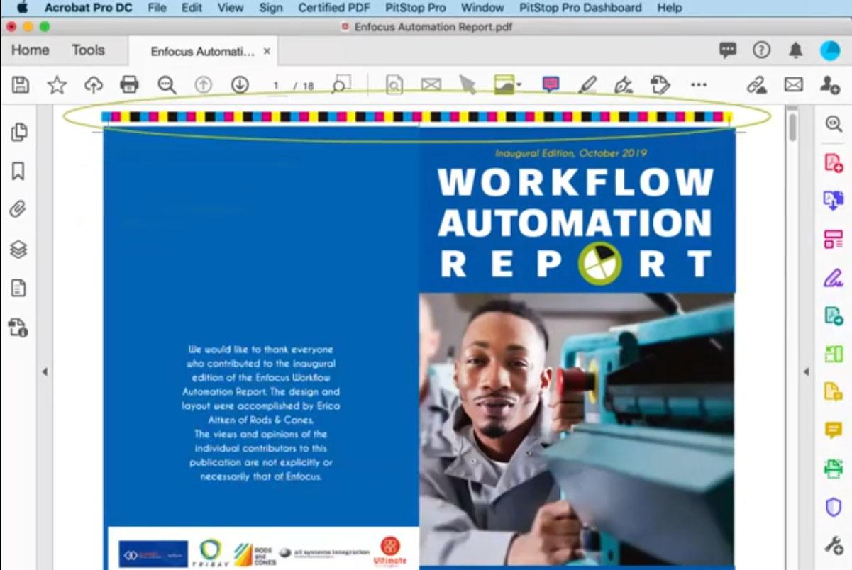
Task: Open the green Compare Files tool
Action: coord(833,354)
